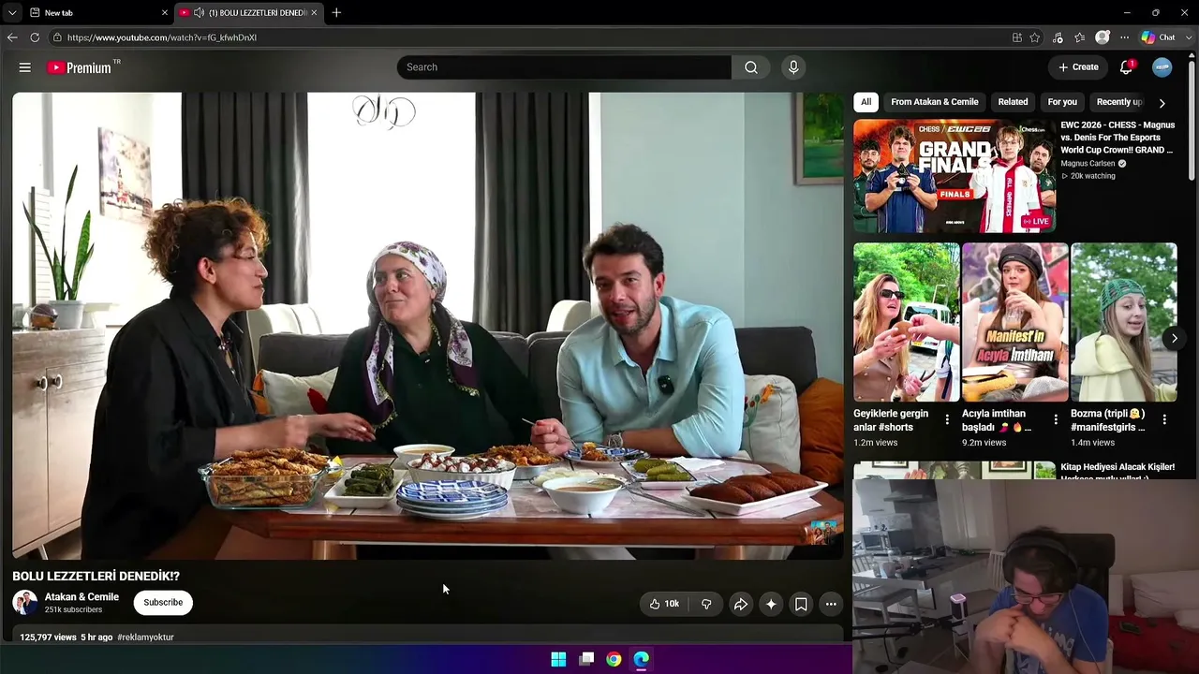
Task: Open the 'Acıyla imtihan' short thumbnail
Action: point(1015,322)
